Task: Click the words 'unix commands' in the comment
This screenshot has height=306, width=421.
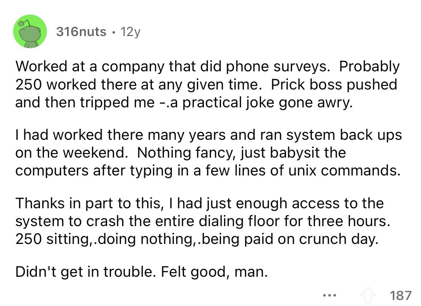Action: click(345, 170)
